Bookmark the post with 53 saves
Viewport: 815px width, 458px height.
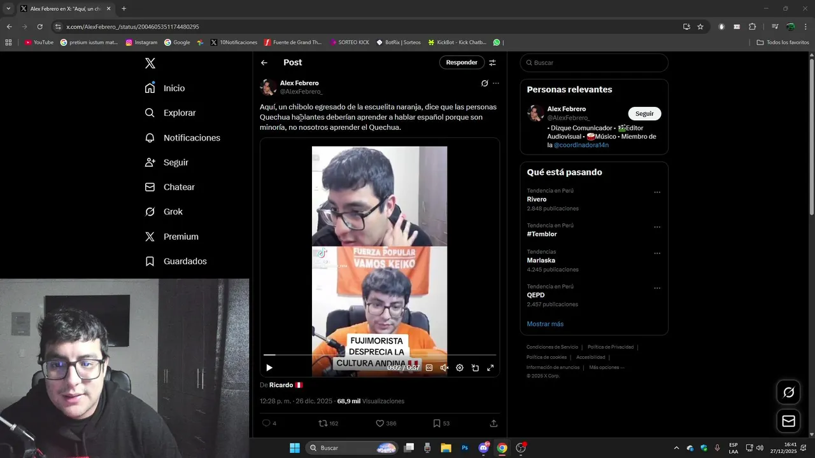click(441, 423)
